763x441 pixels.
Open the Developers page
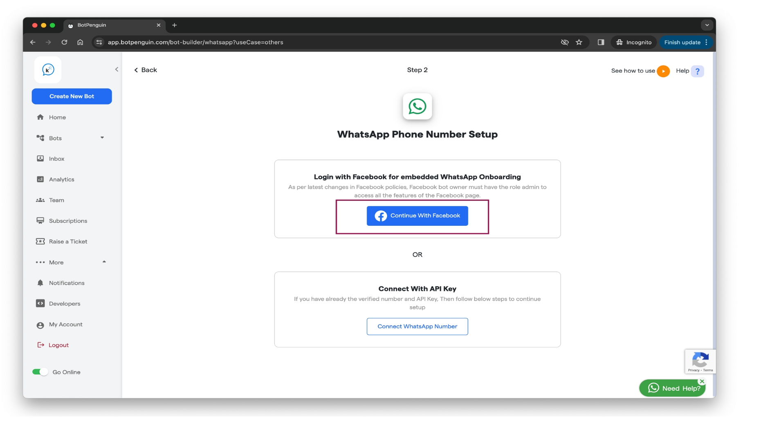(65, 304)
